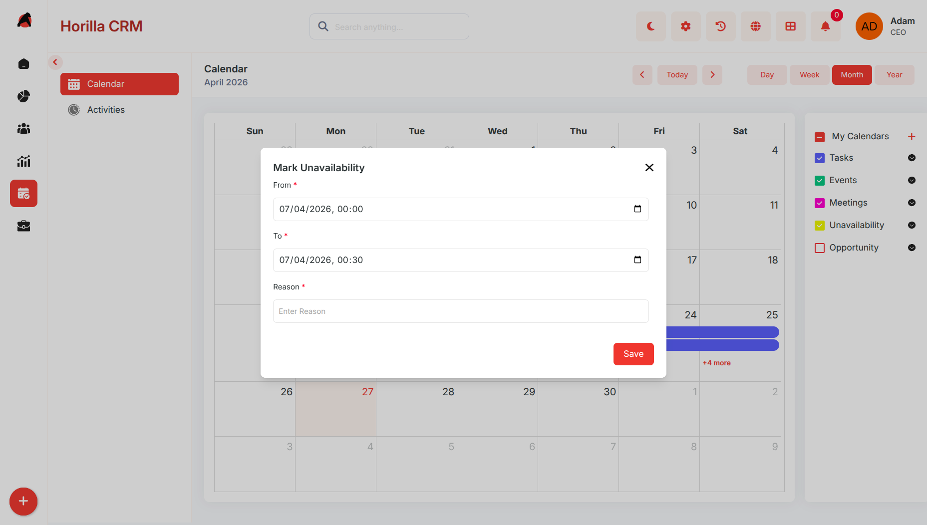Open the briefcase sidebar icon
927x525 pixels.
click(x=23, y=226)
